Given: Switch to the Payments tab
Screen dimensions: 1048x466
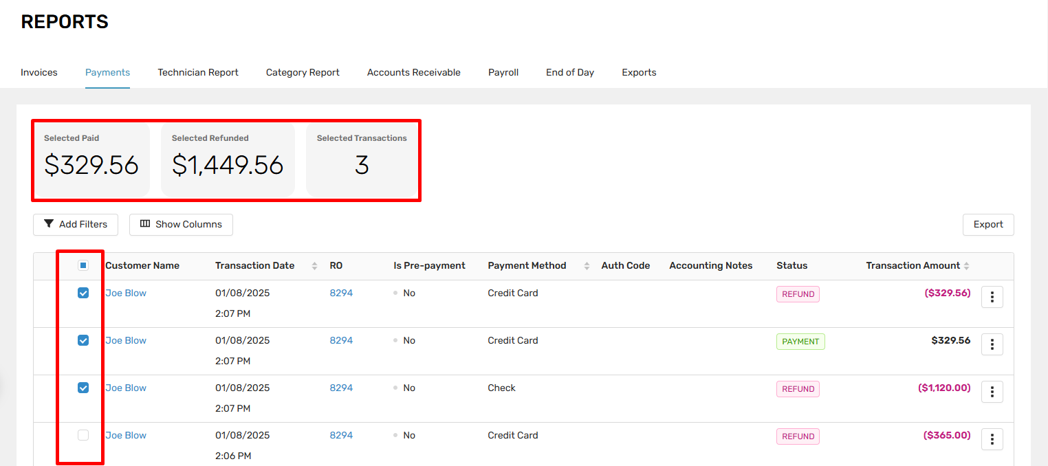Looking at the screenshot, I should 107,72.
